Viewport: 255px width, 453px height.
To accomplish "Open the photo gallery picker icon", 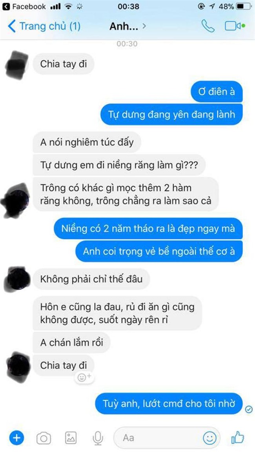I will click(x=71, y=438).
